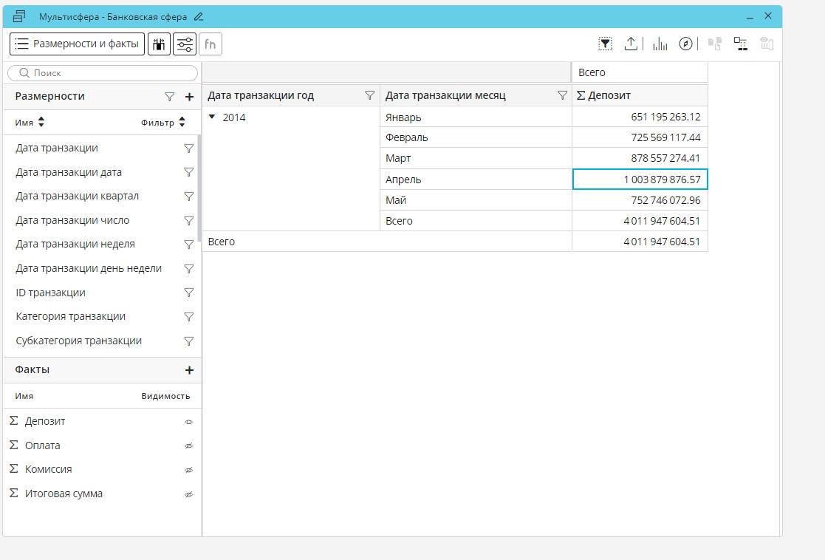Click the sliders settings icon
Screen dimensions: 825x560
point(185,44)
